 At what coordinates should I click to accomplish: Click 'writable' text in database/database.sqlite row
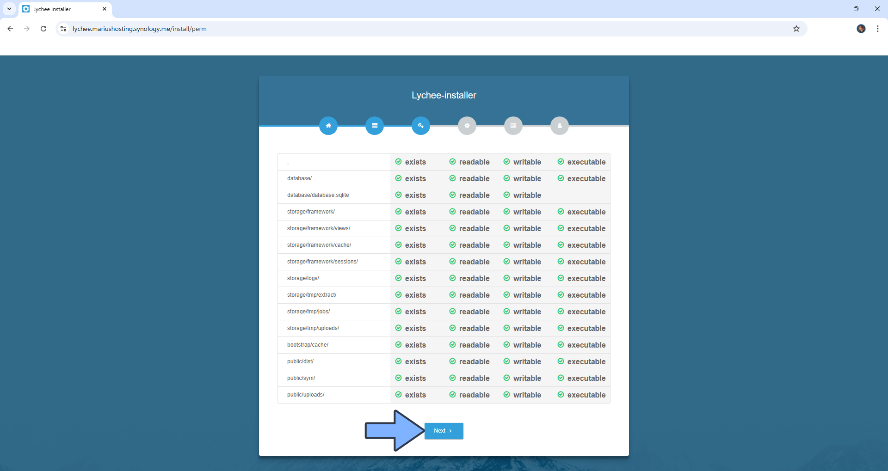pyautogui.click(x=527, y=195)
